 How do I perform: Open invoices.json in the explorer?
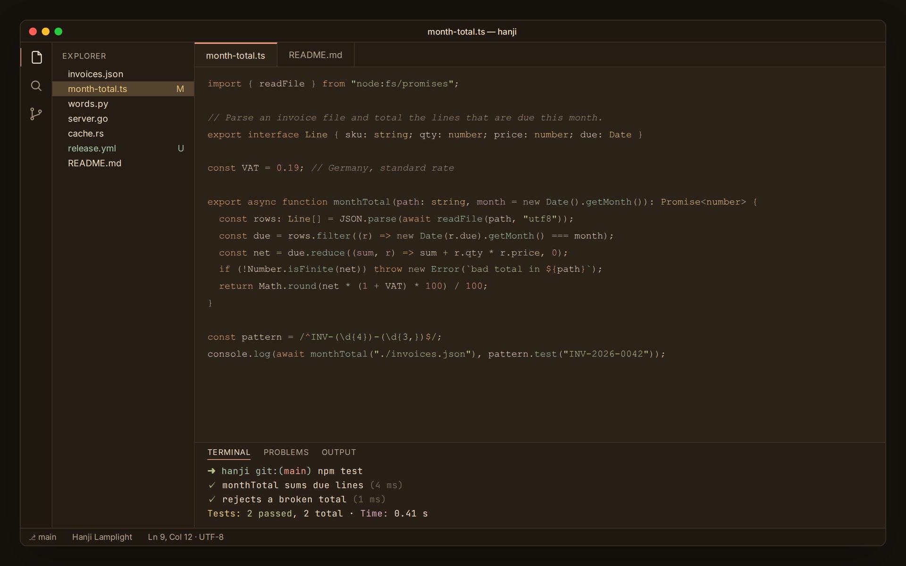(x=123, y=74)
